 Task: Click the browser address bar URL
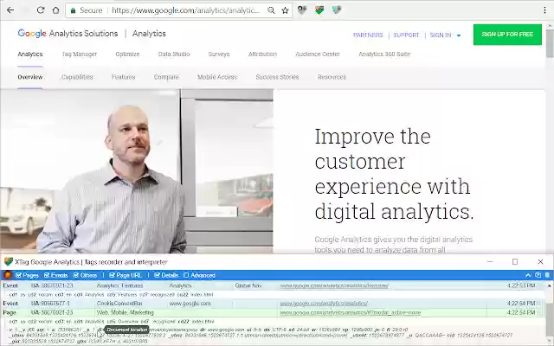click(186, 10)
